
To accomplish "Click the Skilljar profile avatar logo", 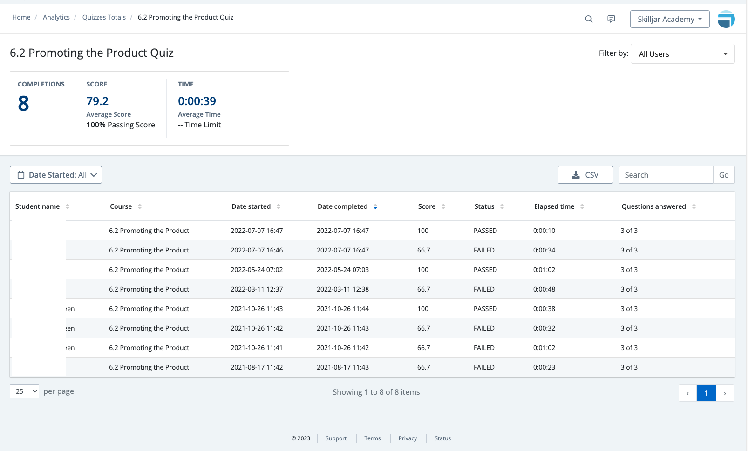I will (726, 19).
